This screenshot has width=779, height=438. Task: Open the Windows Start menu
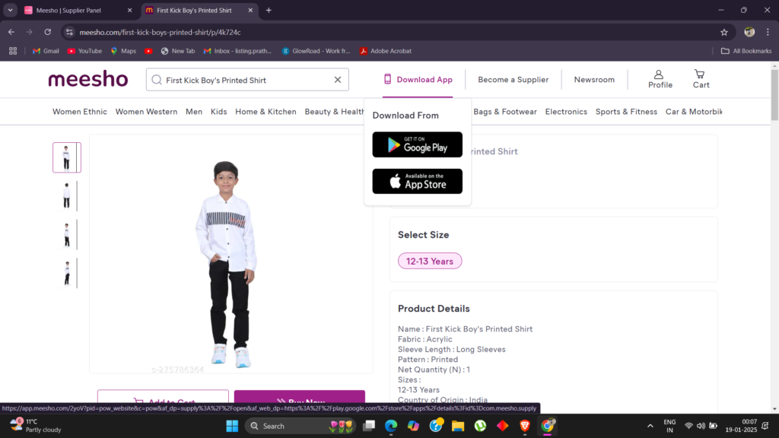[232, 426]
